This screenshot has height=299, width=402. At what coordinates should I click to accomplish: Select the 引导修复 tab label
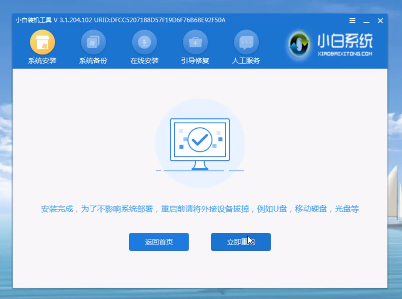tap(195, 61)
